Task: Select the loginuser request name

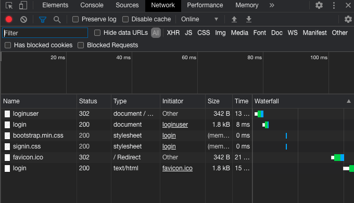Action: pos(26,114)
